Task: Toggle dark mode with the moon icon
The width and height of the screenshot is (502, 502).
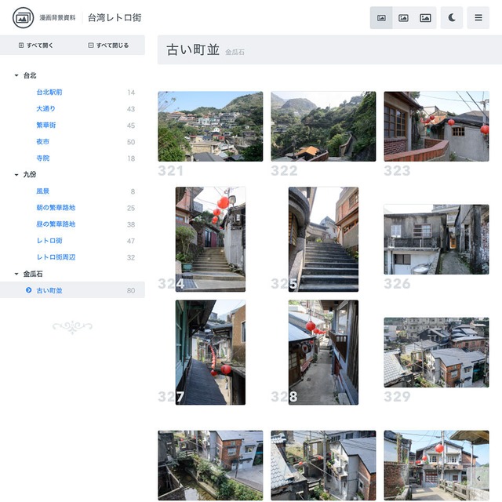Action: (452, 18)
